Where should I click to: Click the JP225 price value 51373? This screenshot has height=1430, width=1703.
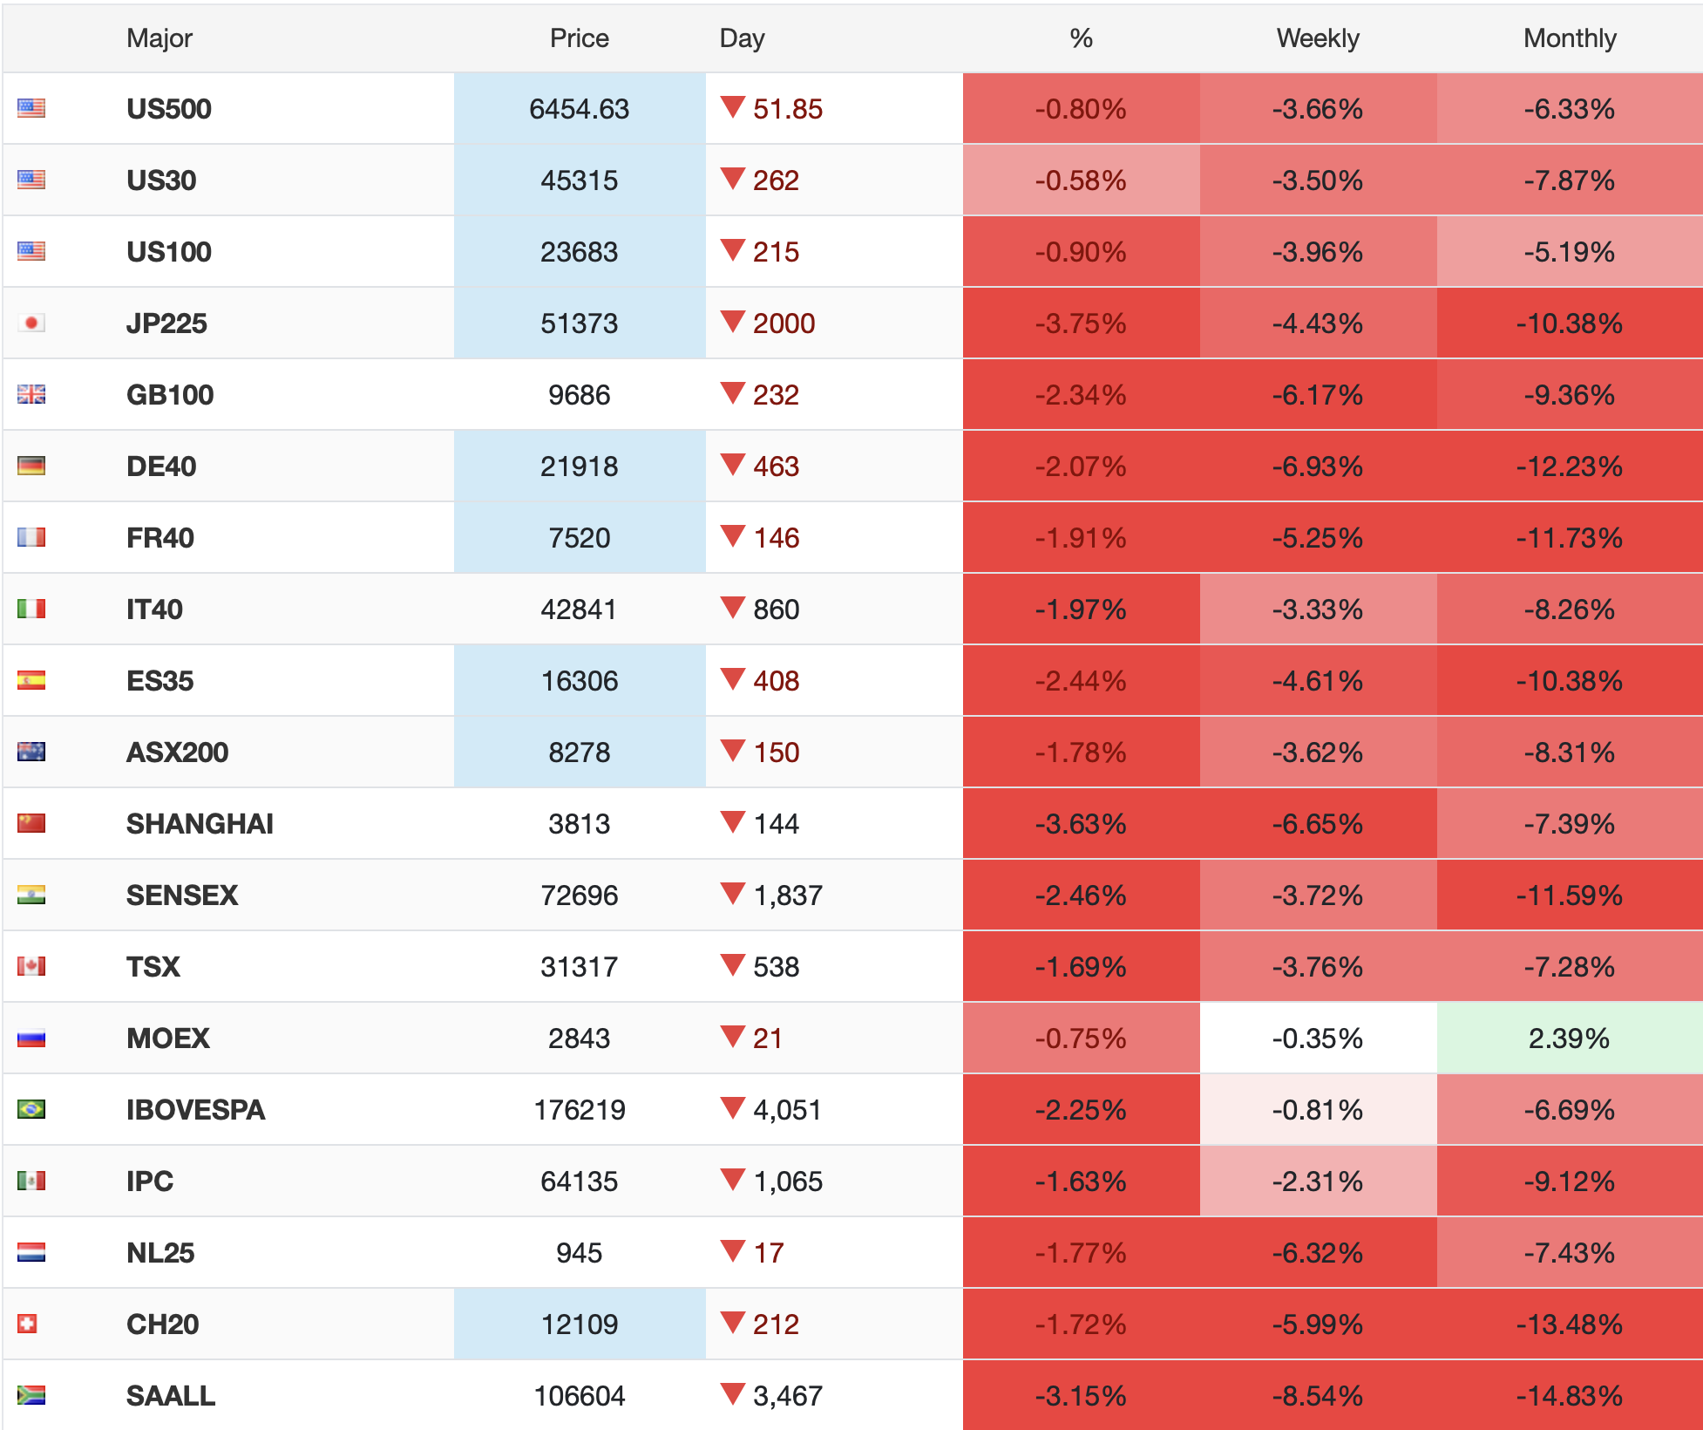coord(579,323)
